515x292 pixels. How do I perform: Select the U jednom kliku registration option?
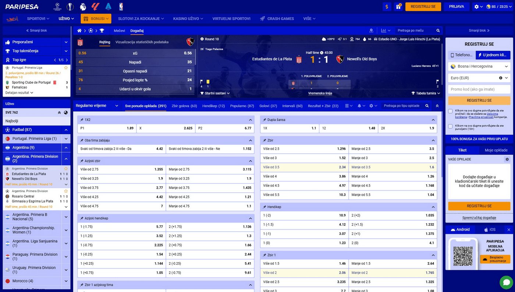tap(493, 55)
